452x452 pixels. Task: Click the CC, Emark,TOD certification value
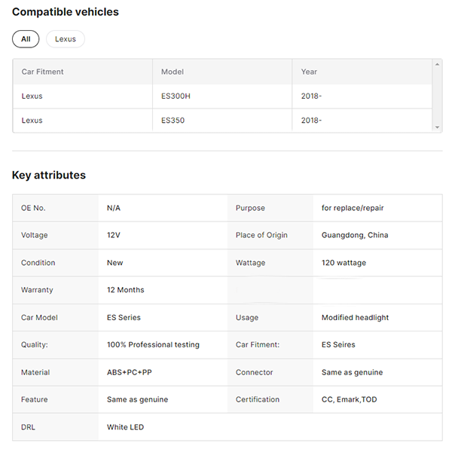pos(349,399)
